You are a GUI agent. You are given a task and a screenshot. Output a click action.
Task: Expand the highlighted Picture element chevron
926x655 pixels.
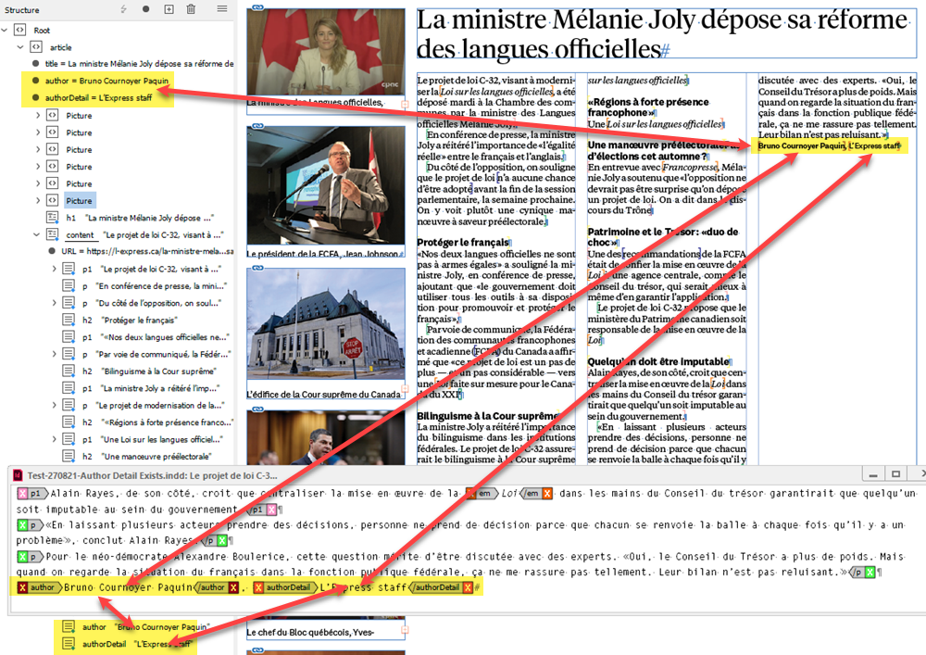[38, 200]
